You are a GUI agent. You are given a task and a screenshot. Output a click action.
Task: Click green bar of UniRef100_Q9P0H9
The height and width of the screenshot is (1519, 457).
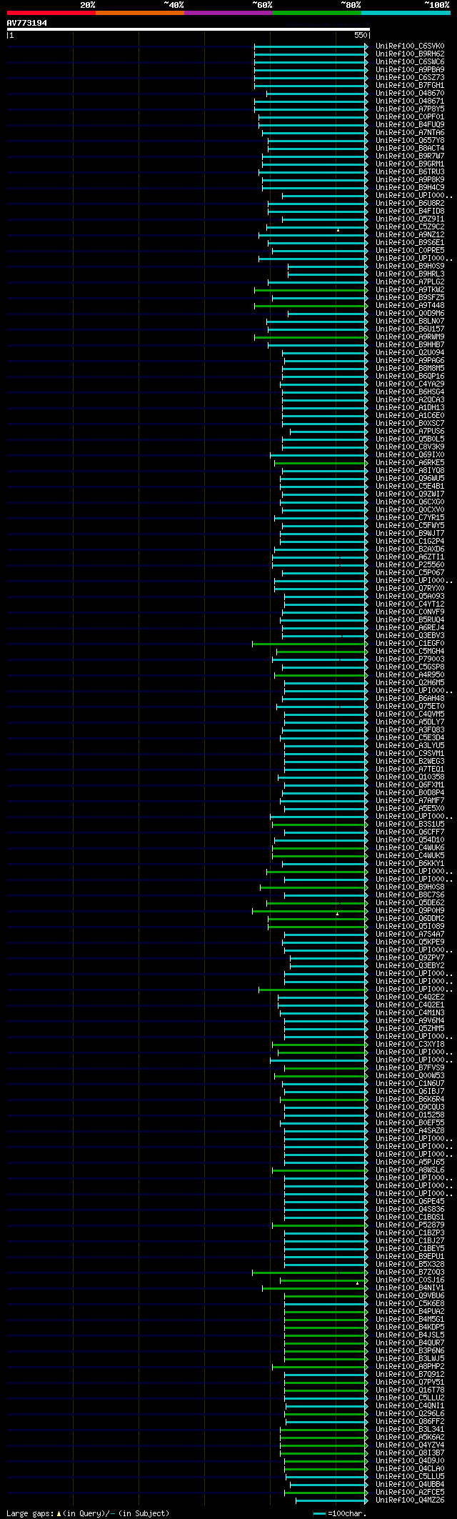pyautogui.click(x=309, y=911)
